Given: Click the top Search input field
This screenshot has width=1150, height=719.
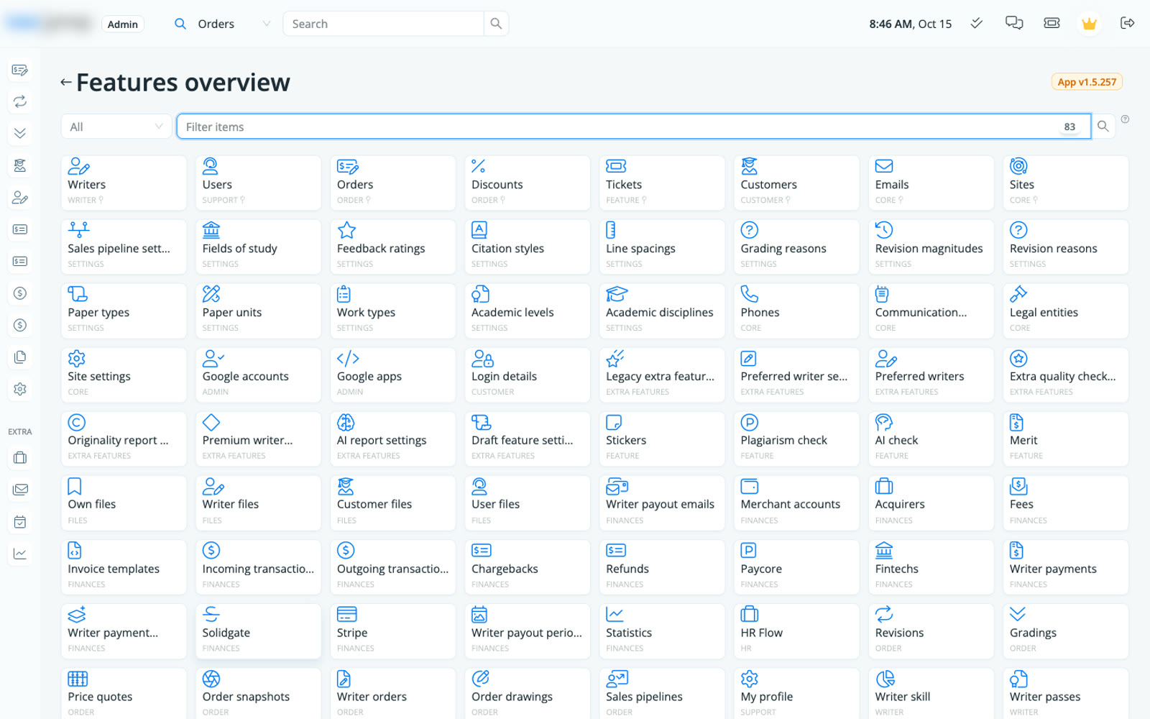Looking at the screenshot, I should tap(384, 24).
